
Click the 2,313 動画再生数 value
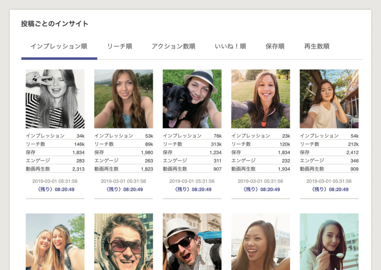pos(78,169)
